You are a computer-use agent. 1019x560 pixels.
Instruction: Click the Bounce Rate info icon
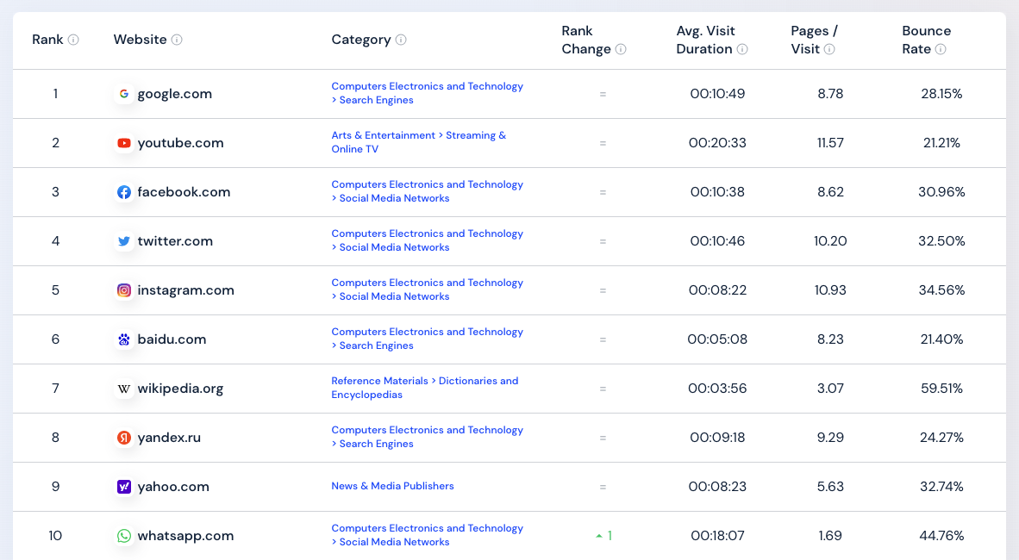coord(941,49)
